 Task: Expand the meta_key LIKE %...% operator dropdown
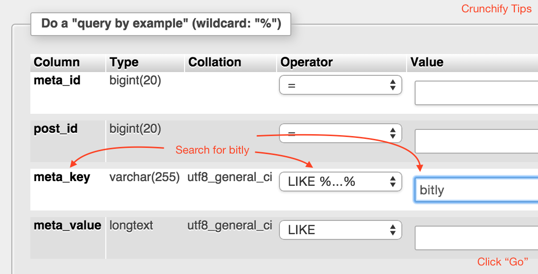(x=340, y=182)
